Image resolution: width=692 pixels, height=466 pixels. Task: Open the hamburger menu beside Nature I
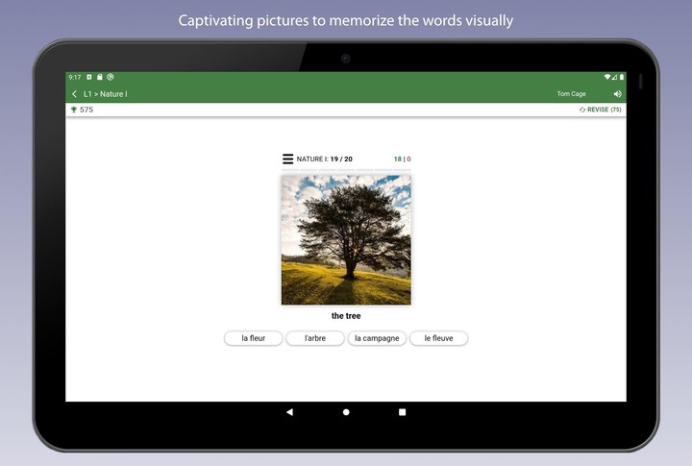click(x=287, y=159)
